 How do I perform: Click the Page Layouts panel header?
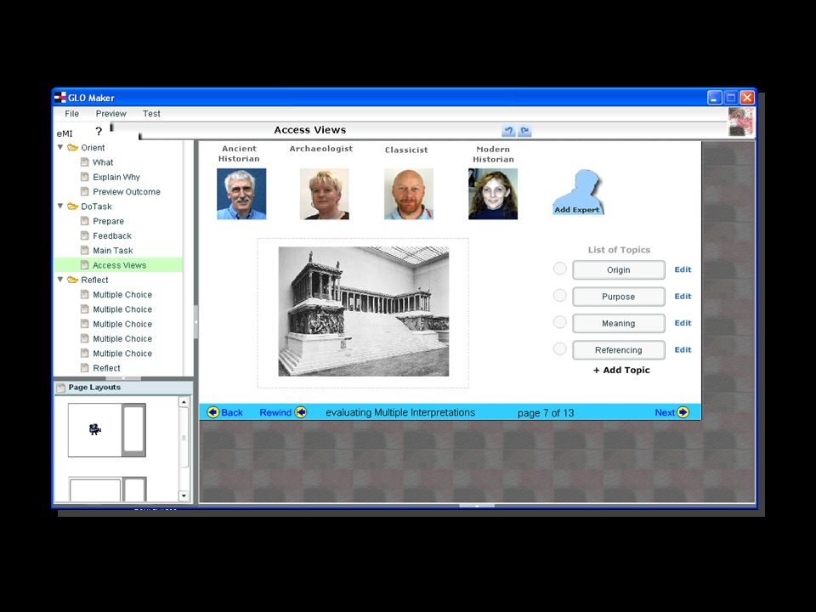[x=123, y=388]
